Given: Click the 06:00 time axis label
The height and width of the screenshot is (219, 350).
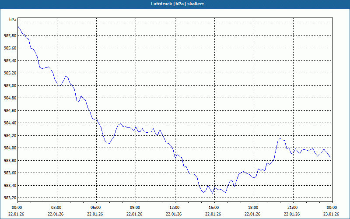Looking at the screenshot, I should click(96, 208).
